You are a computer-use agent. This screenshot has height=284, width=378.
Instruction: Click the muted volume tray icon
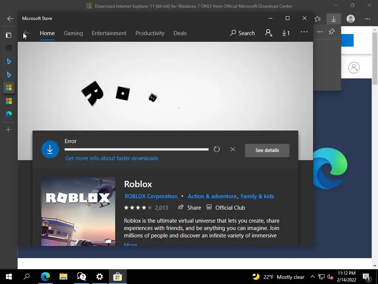point(330,277)
